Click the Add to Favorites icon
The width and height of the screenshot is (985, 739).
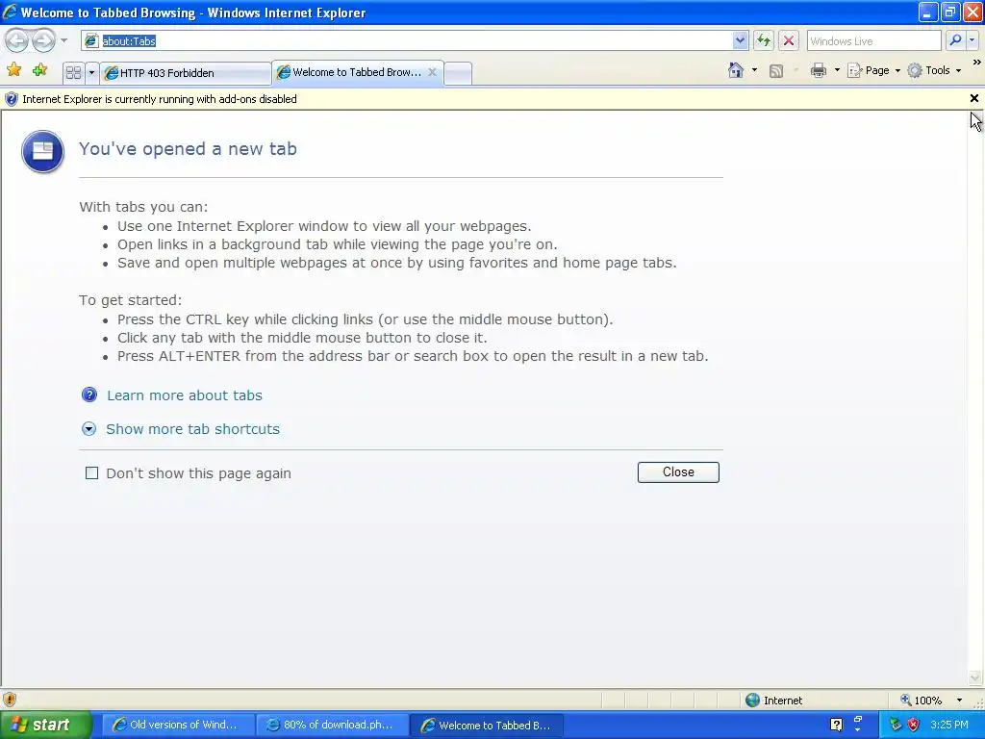coord(40,70)
